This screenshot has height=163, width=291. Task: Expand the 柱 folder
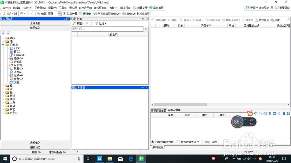(x=3, y=86)
